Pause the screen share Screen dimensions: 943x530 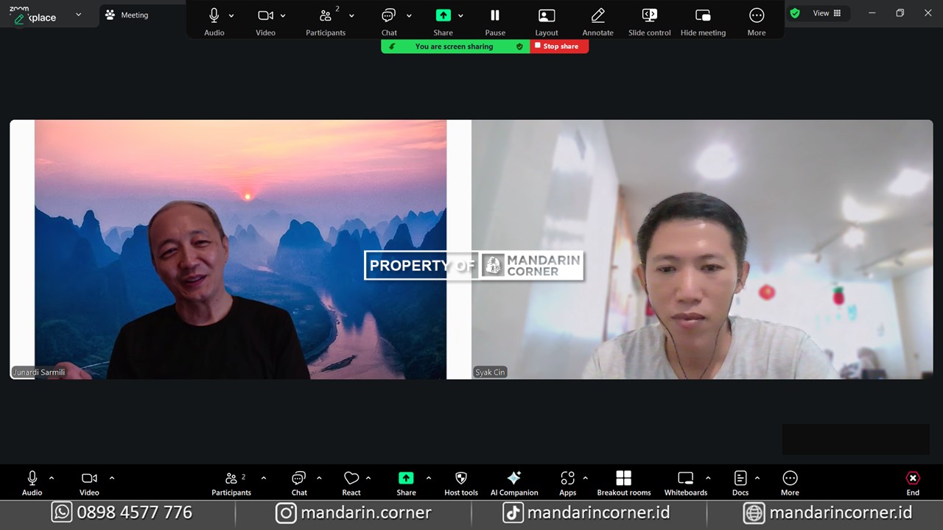click(495, 16)
